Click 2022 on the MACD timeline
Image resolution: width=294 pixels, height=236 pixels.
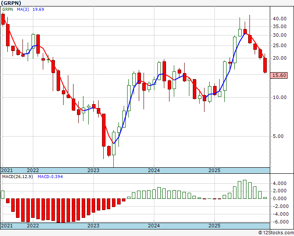[x=33, y=226]
